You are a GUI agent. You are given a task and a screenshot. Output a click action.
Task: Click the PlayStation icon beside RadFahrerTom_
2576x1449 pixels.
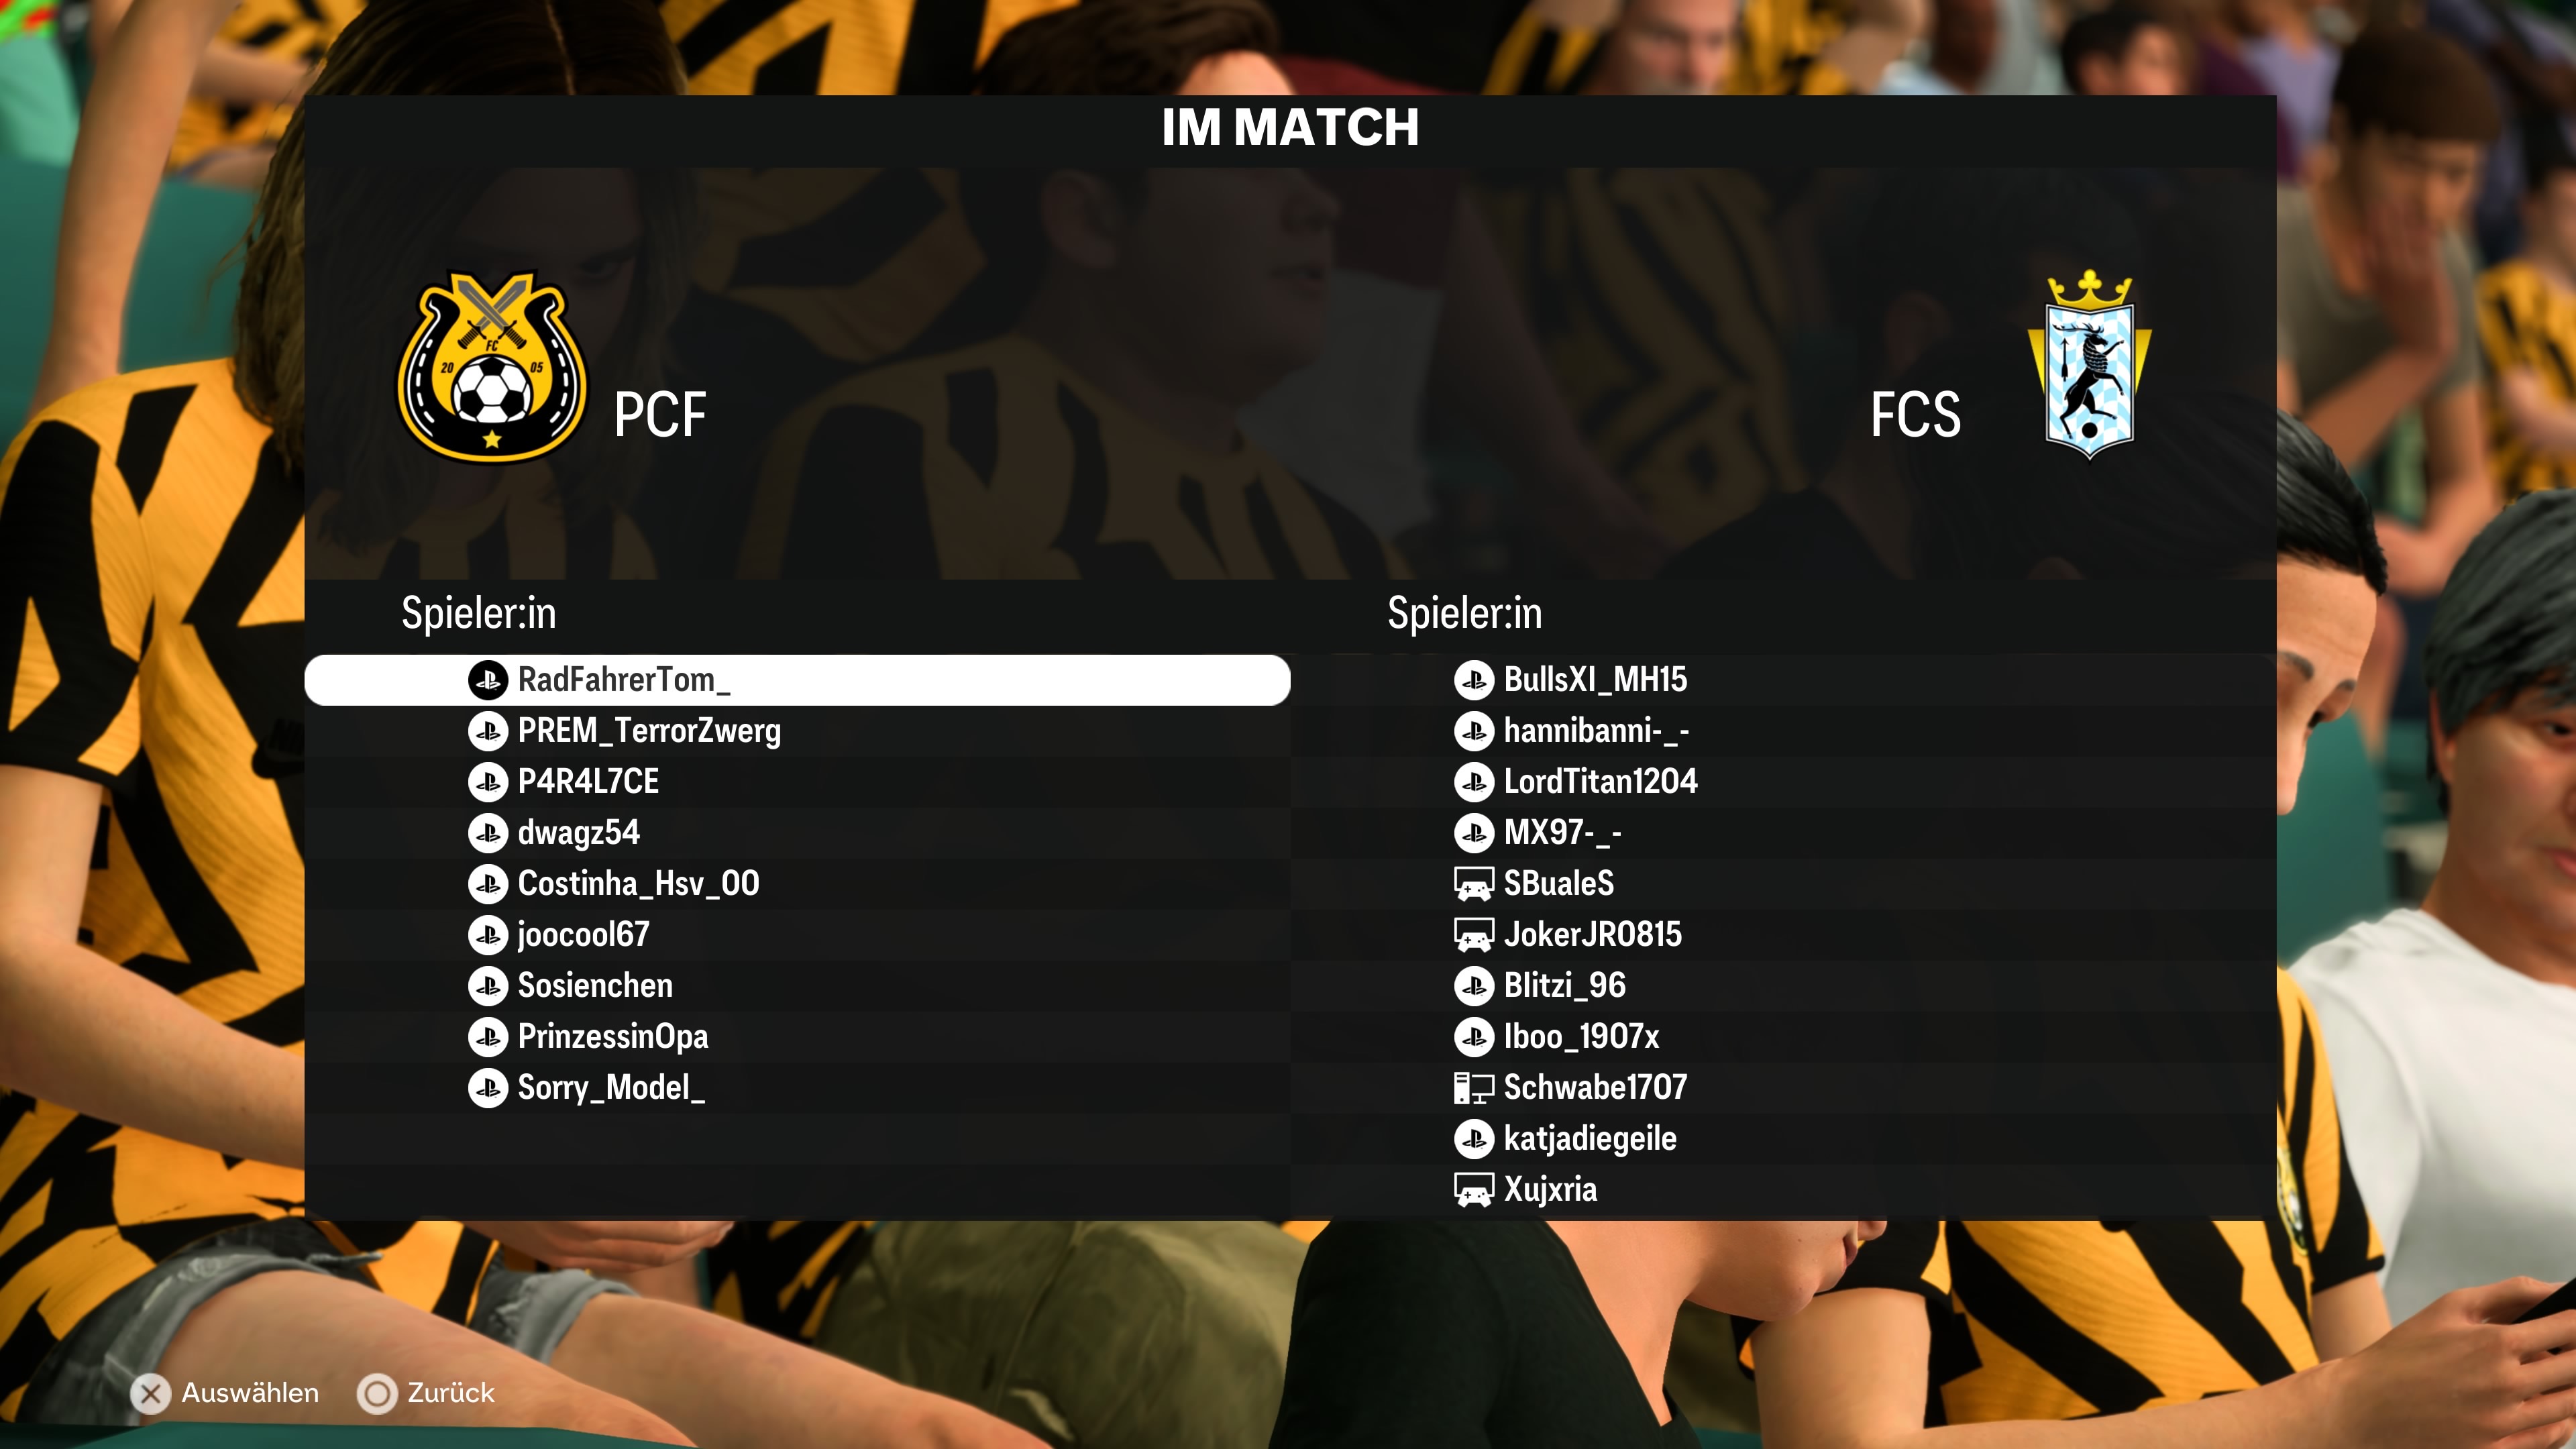[x=488, y=680]
